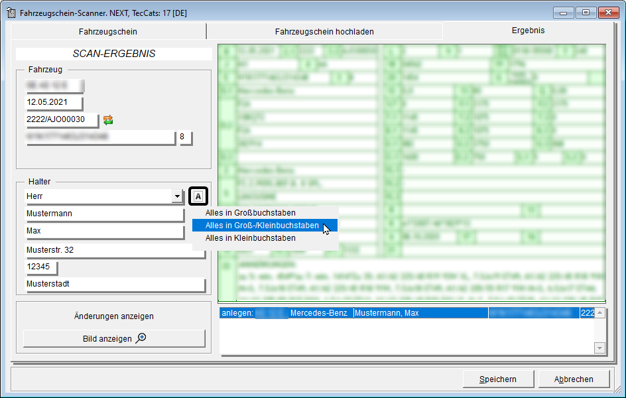The width and height of the screenshot is (626, 398).
Task: Click Bild anzeigen button
Action: [x=114, y=338]
